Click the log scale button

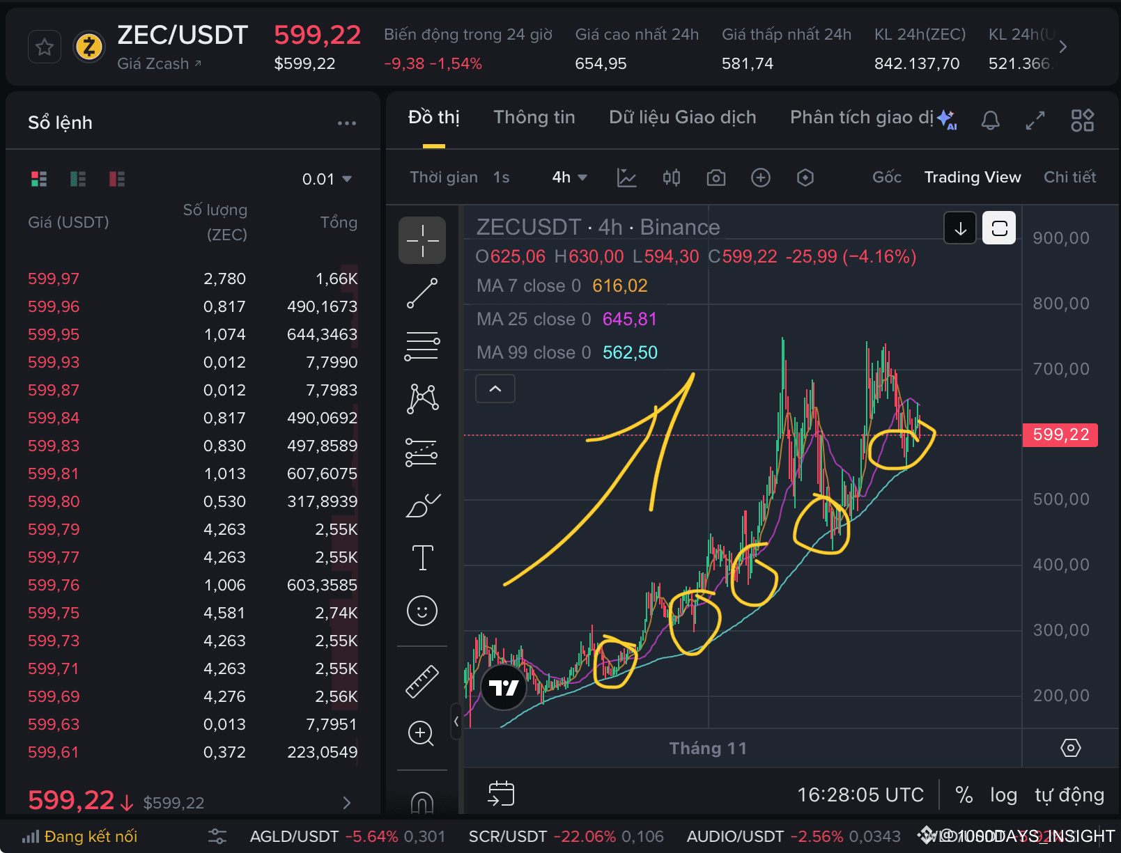click(1003, 794)
